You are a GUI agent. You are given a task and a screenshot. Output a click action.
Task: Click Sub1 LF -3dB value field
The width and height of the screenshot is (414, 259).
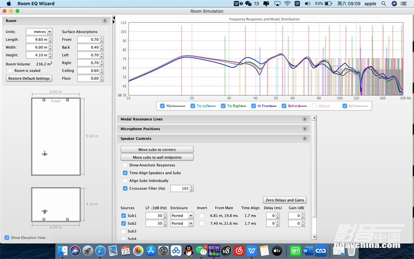coord(154,215)
